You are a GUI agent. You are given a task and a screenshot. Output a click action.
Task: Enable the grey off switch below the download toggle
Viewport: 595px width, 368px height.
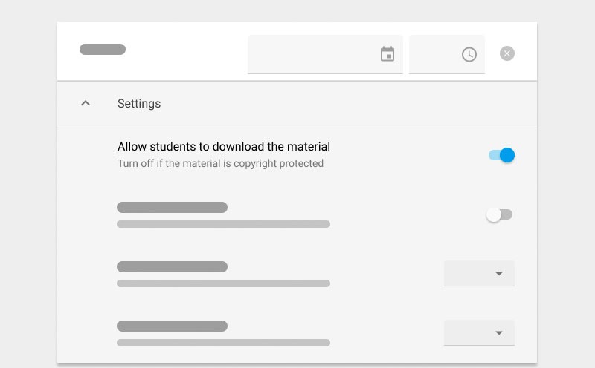pos(499,214)
